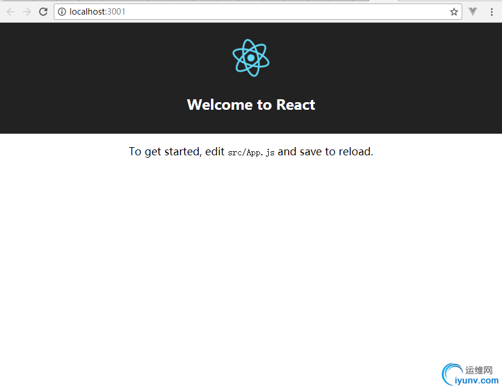Click the 'and save to reload.' text

326,152
